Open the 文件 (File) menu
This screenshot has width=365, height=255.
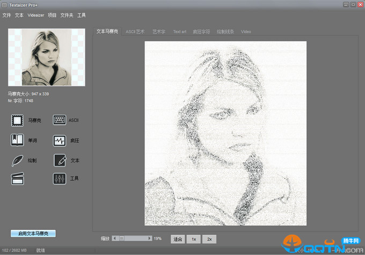click(x=6, y=16)
